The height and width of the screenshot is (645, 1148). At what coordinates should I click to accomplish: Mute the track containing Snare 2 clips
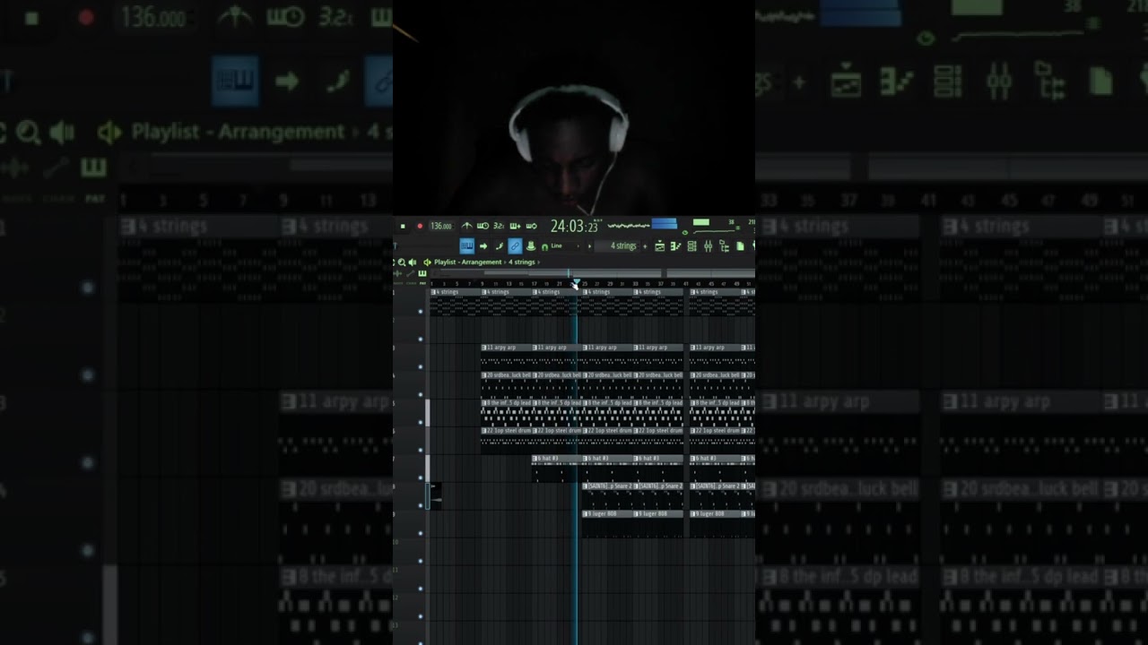420,505
